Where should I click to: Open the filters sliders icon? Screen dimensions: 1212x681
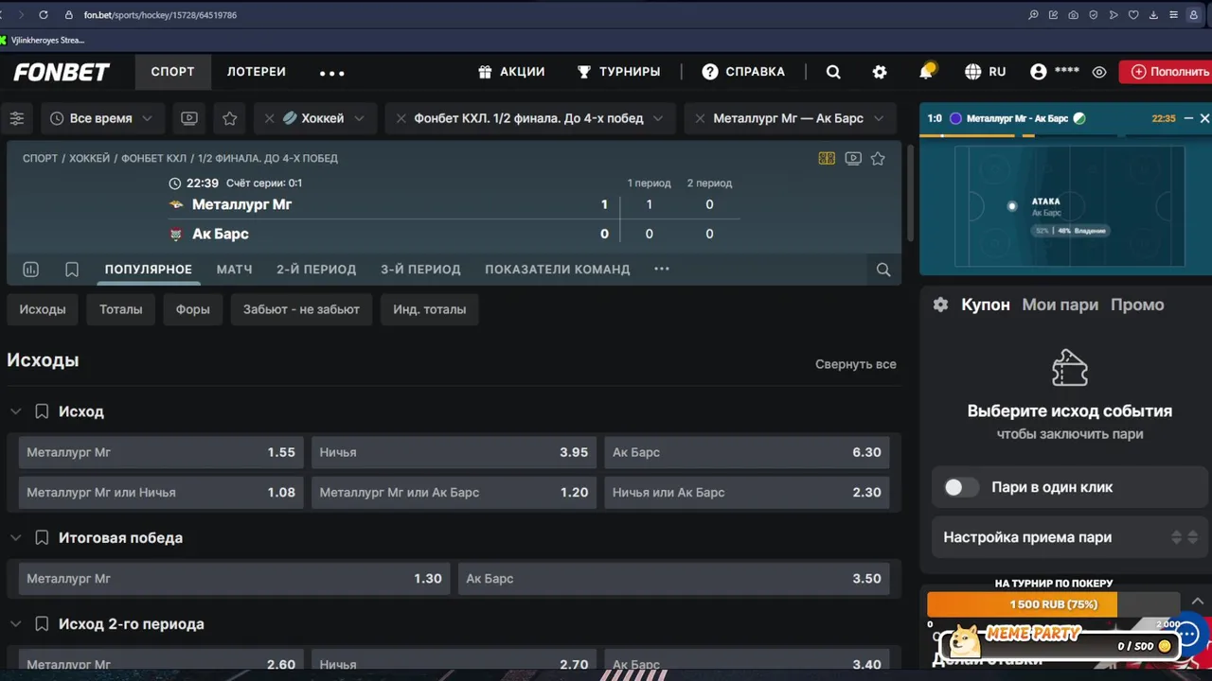click(17, 118)
